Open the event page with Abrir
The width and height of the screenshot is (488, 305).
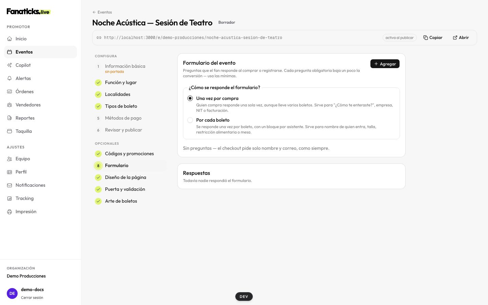coord(461,38)
